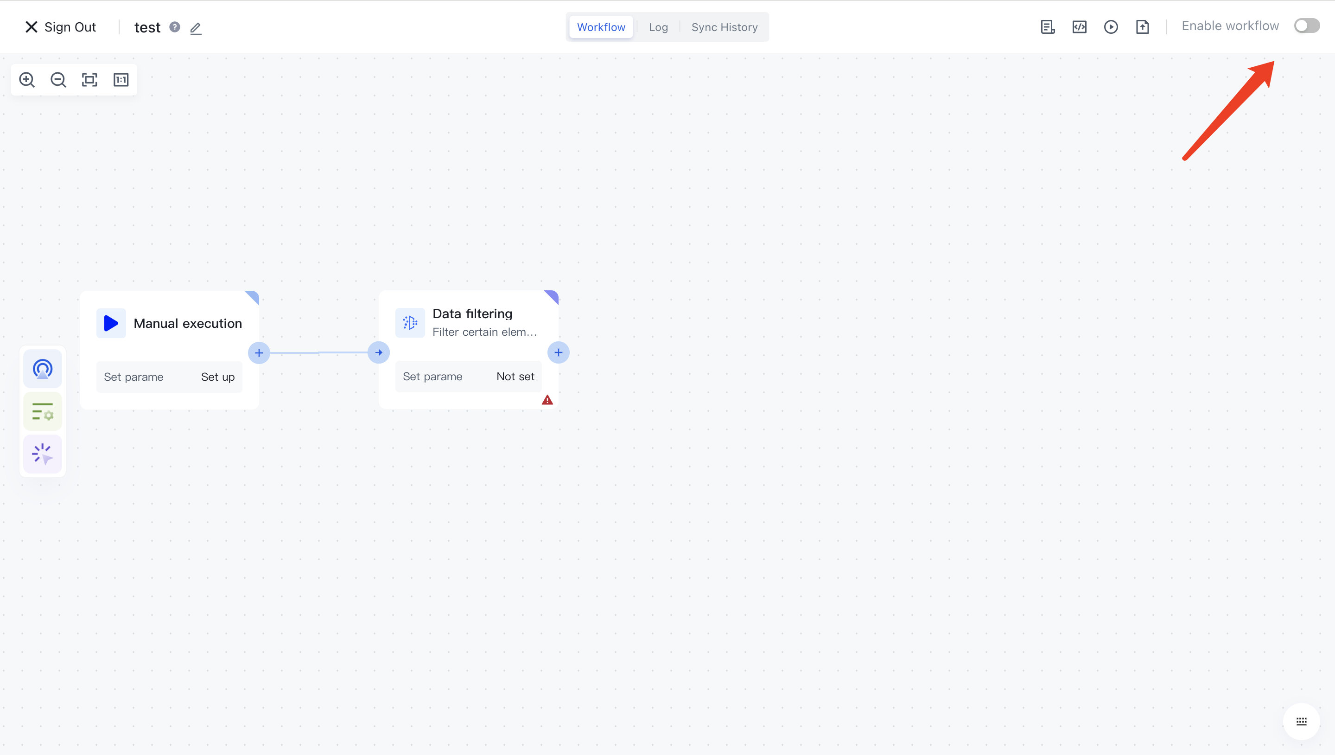Open the code view icon
This screenshot has height=755, width=1335.
[x=1079, y=26]
